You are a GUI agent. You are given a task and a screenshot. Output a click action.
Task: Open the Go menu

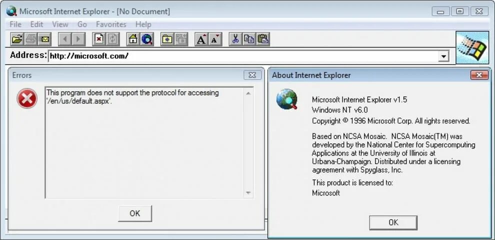pos(82,24)
